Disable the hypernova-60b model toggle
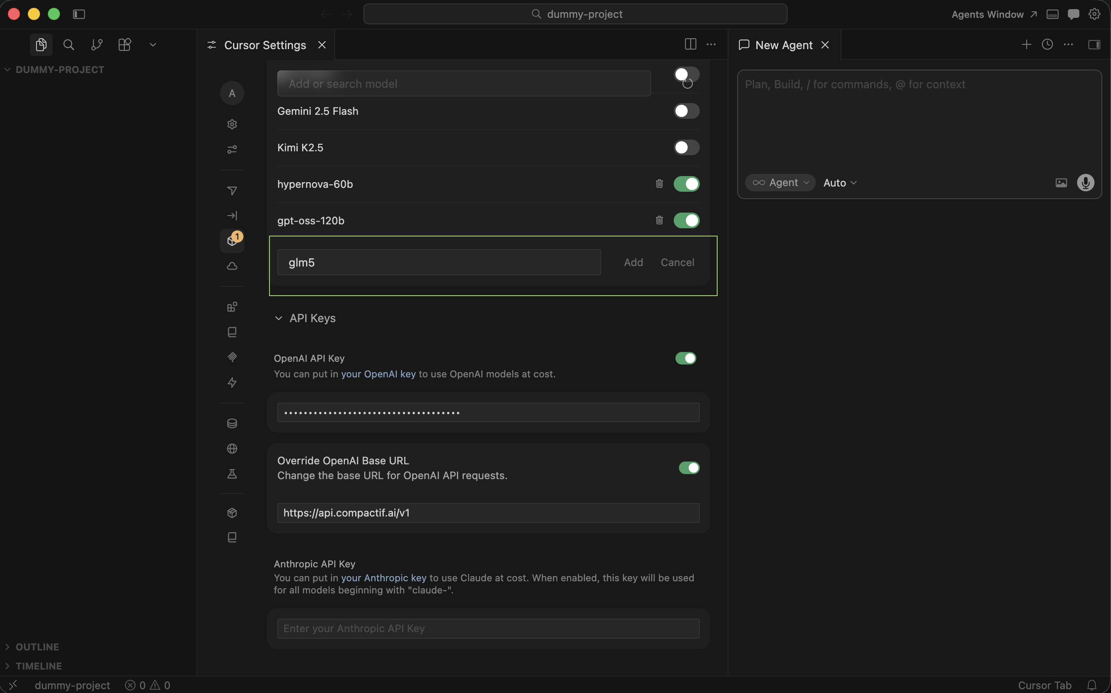 point(686,184)
